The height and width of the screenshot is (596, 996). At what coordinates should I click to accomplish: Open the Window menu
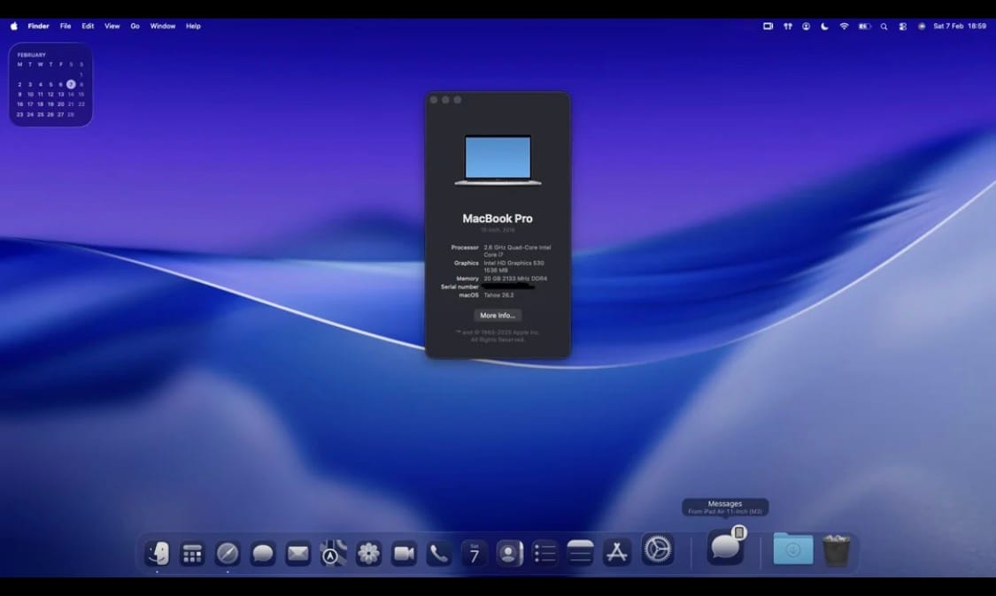(x=163, y=26)
